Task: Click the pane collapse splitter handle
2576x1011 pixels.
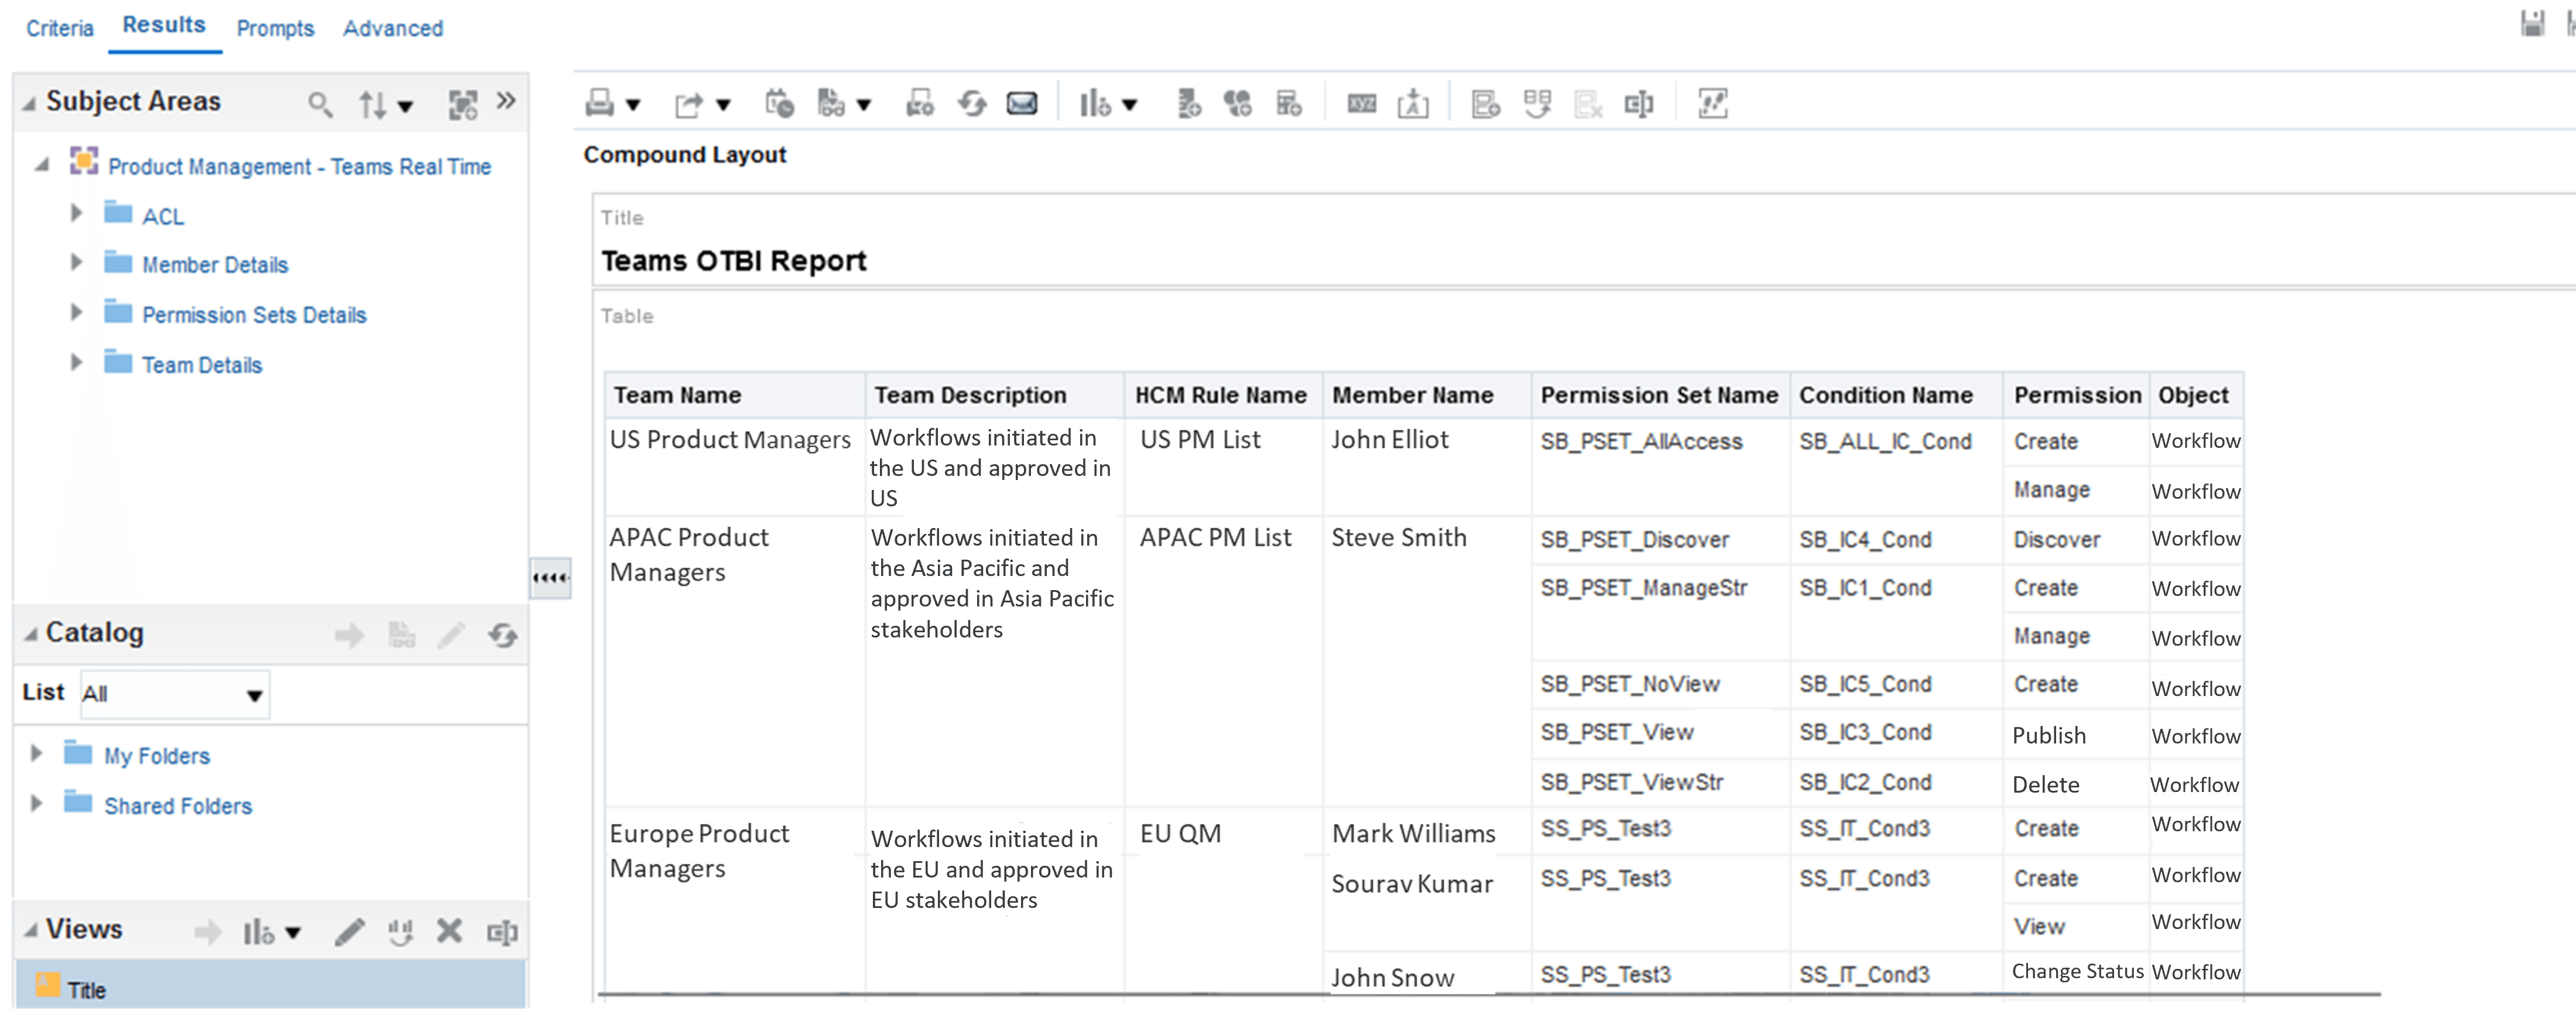Action: 550,577
